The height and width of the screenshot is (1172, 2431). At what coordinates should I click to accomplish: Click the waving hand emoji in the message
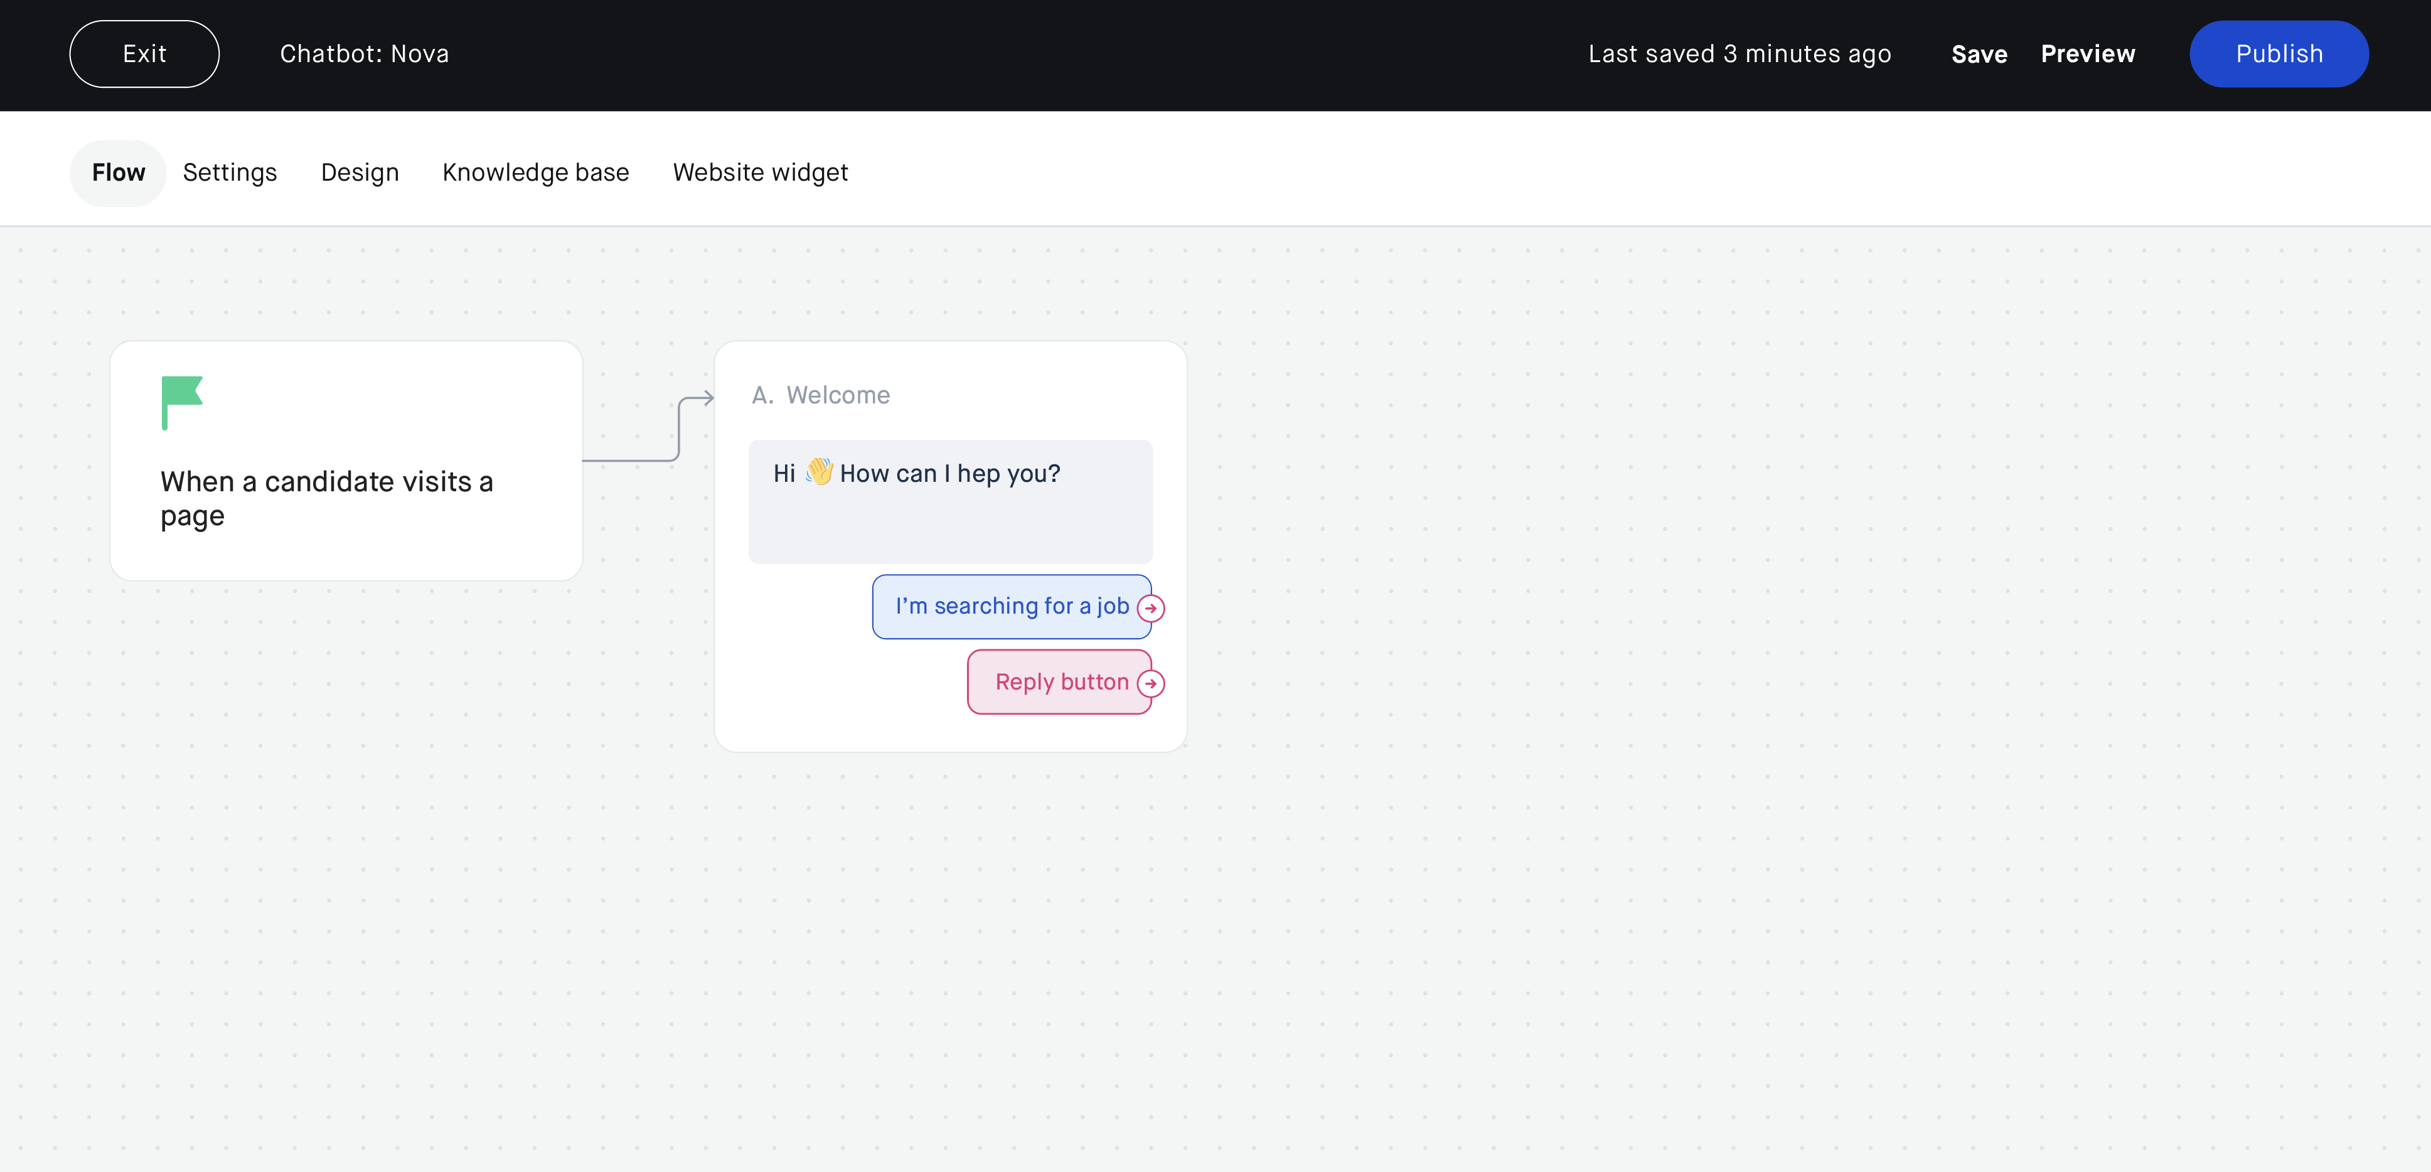[x=819, y=472]
